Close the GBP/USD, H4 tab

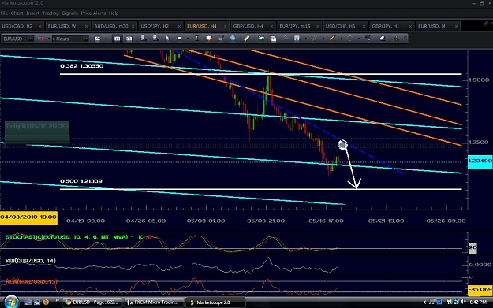pyautogui.click(x=271, y=26)
